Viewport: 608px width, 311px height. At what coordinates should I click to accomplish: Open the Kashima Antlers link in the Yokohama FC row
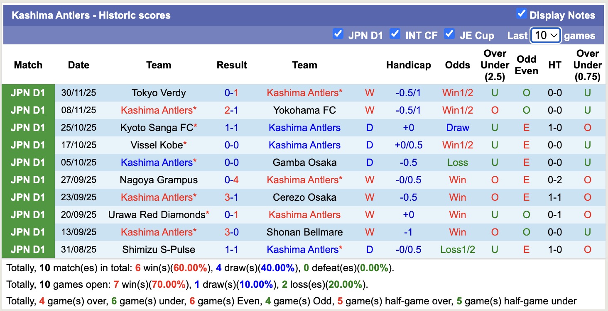pos(157,110)
